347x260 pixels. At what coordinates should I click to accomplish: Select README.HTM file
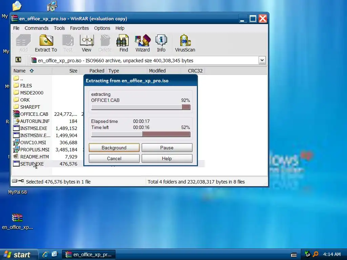[x=31, y=157]
